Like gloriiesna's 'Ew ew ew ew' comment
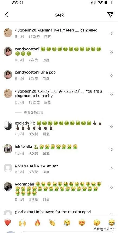 pyautogui.click(x=111, y=168)
